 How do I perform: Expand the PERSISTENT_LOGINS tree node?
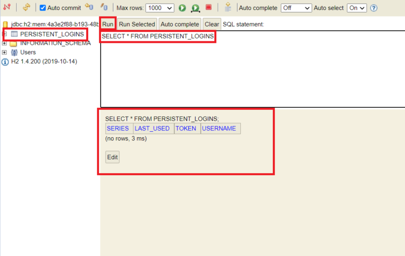point(4,34)
